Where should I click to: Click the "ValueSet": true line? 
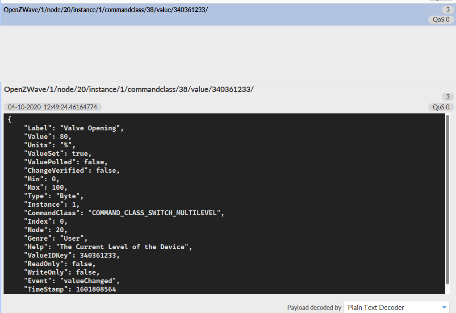[x=58, y=154]
